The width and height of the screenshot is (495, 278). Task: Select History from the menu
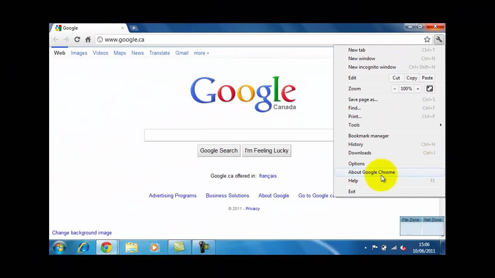point(356,144)
